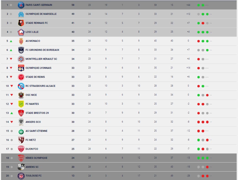Click the LOSC Lille club badge

coord(21,32)
